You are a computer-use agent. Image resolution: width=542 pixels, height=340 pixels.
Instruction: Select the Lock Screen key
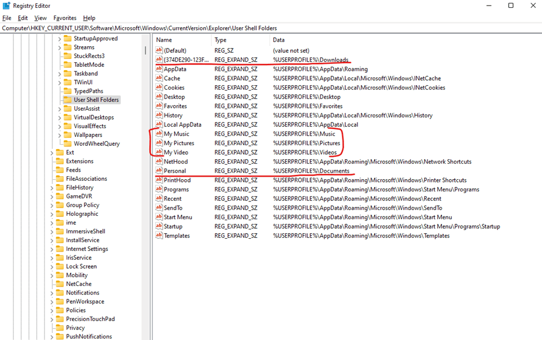(x=81, y=267)
